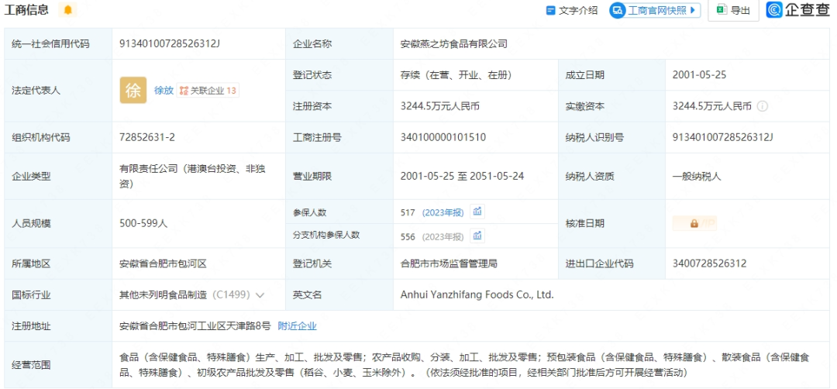Expand 国标行业 C1499 chevron
Screen dimensions: 837x389
tap(260, 295)
